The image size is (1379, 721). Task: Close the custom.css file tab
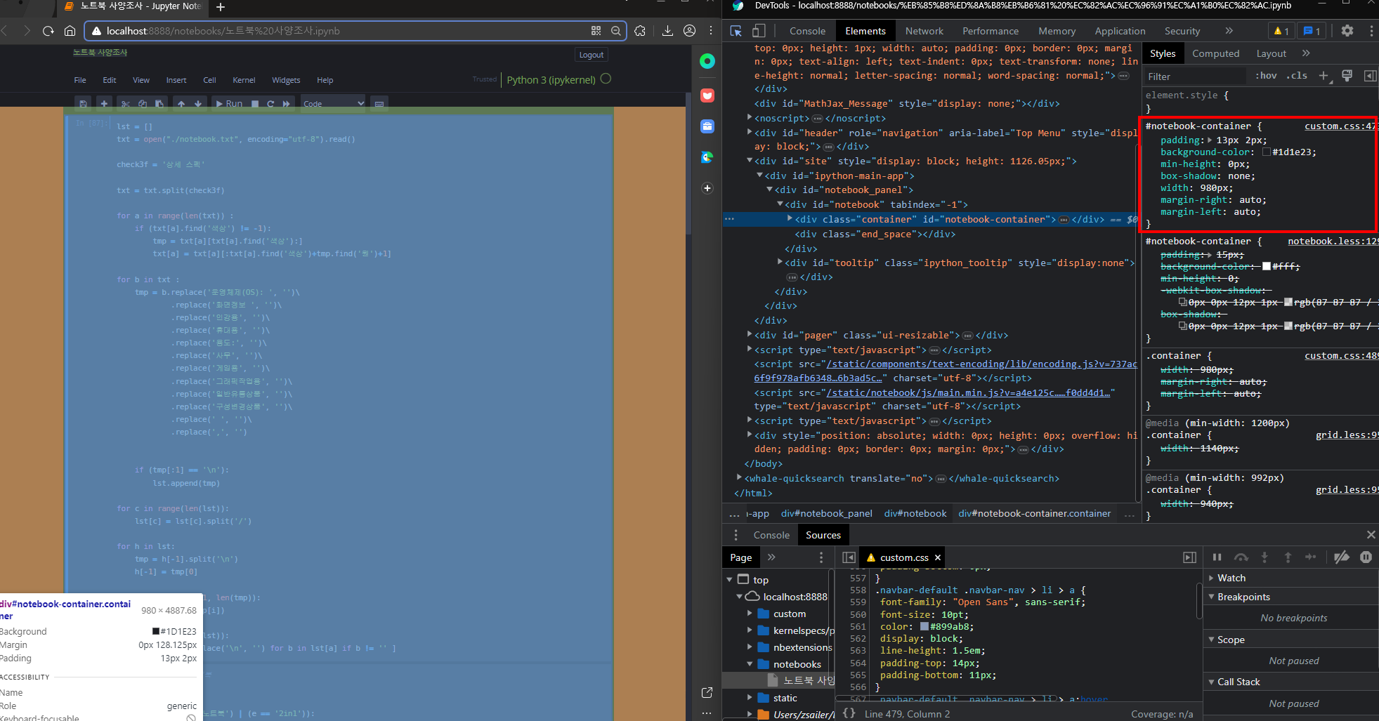(937, 557)
